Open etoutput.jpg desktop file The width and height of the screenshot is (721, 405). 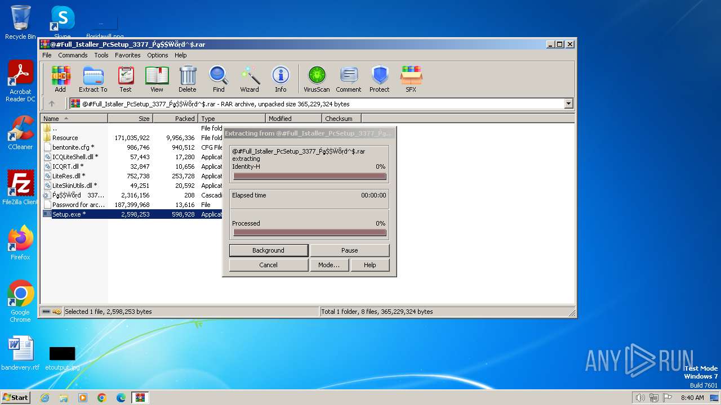pos(63,358)
